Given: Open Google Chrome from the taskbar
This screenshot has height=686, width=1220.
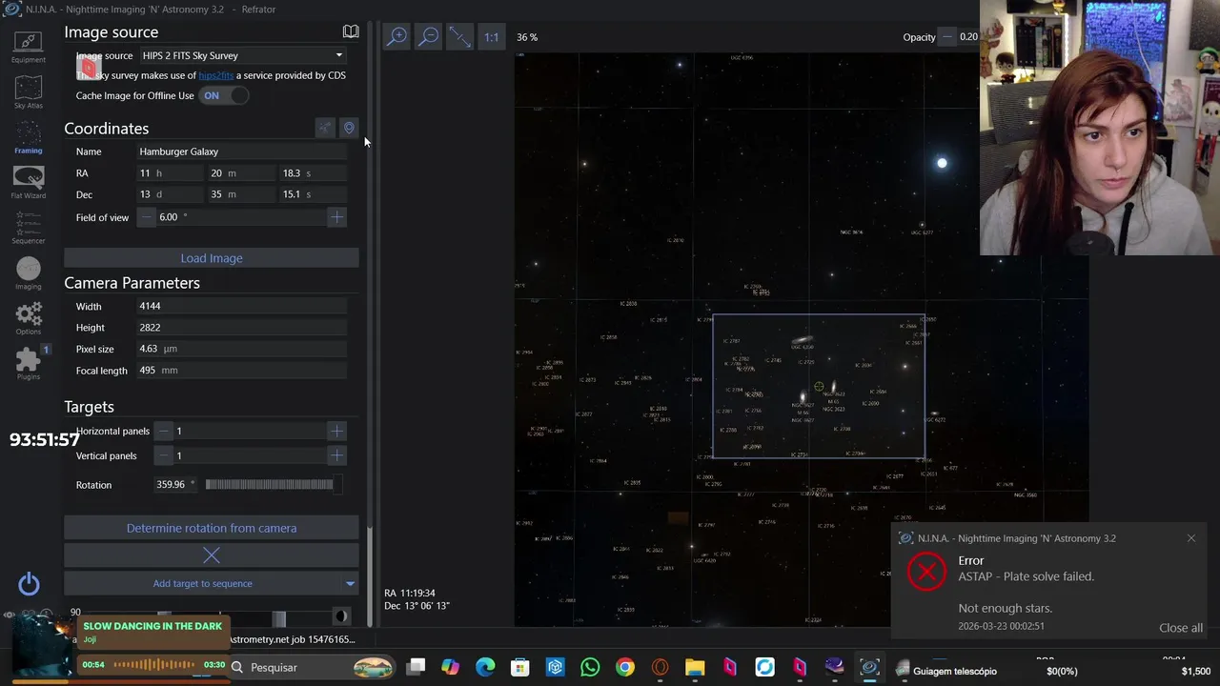Looking at the screenshot, I should click(x=625, y=667).
